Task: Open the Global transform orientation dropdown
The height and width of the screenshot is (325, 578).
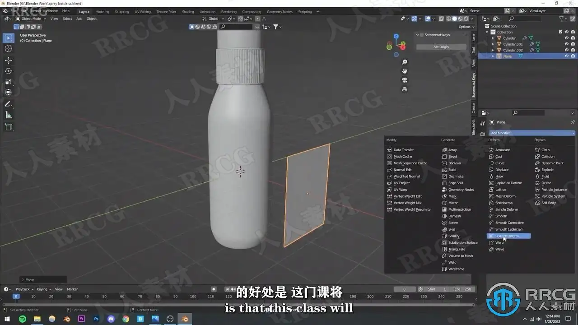Action: pyautogui.click(x=213, y=19)
